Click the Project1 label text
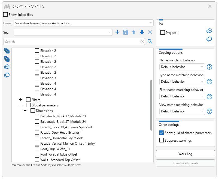 point(172,33)
